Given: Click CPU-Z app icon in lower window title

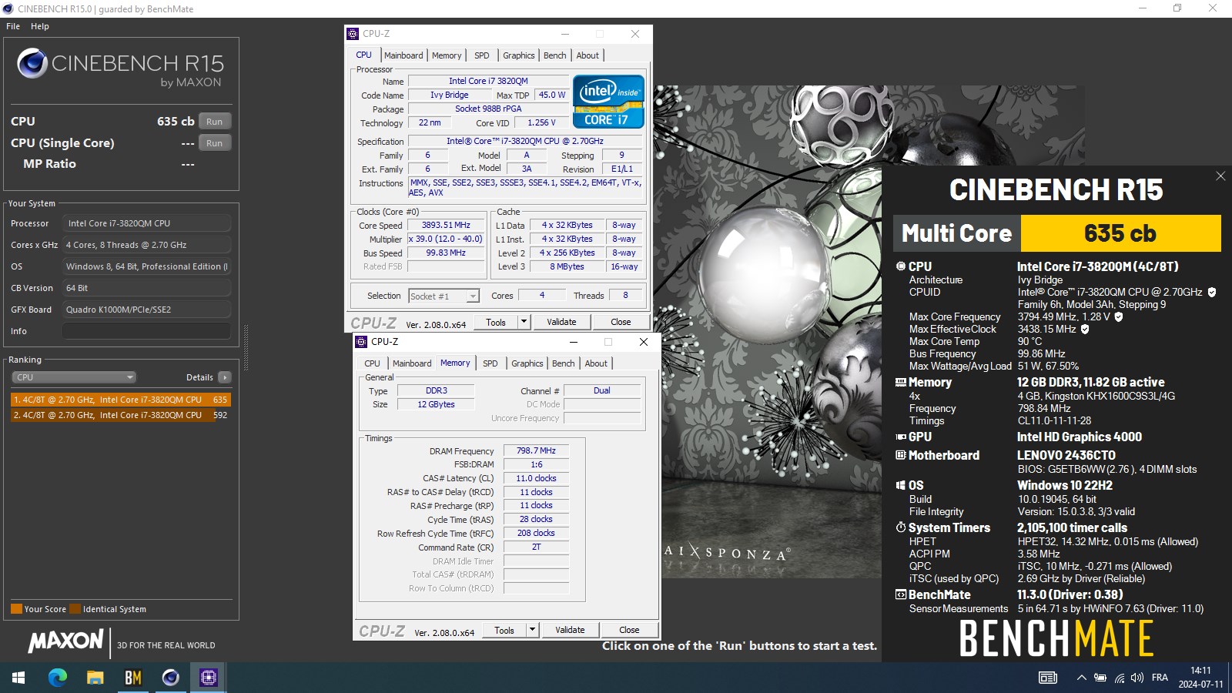Looking at the screenshot, I should pos(362,342).
